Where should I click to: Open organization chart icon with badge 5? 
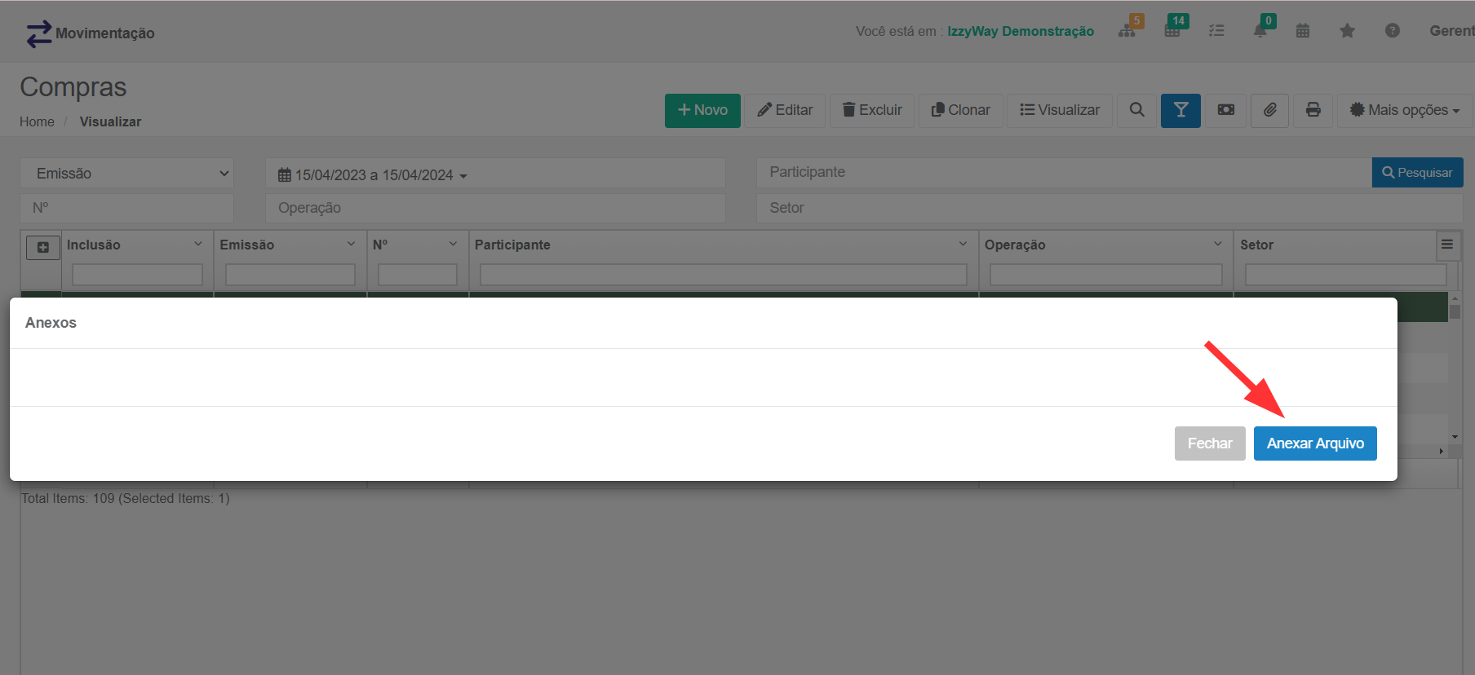(1127, 31)
